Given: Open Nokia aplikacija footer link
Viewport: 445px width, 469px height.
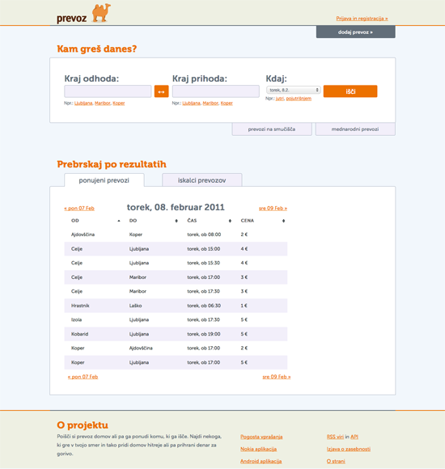Looking at the screenshot, I should [x=258, y=450].
